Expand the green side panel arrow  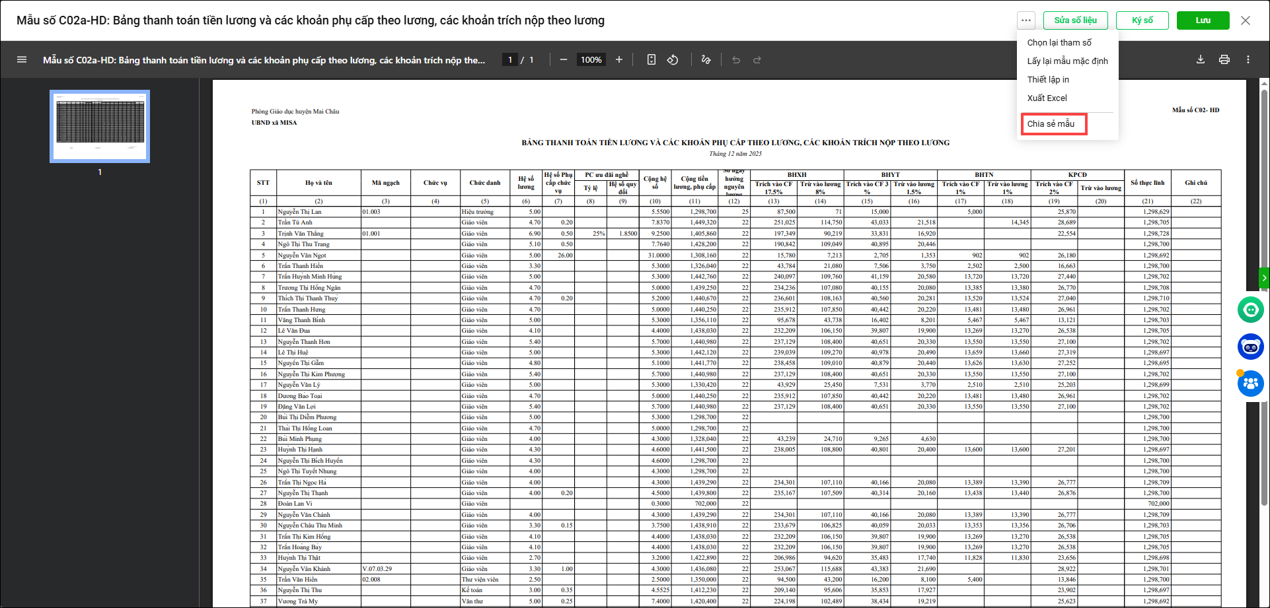(x=1264, y=278)
